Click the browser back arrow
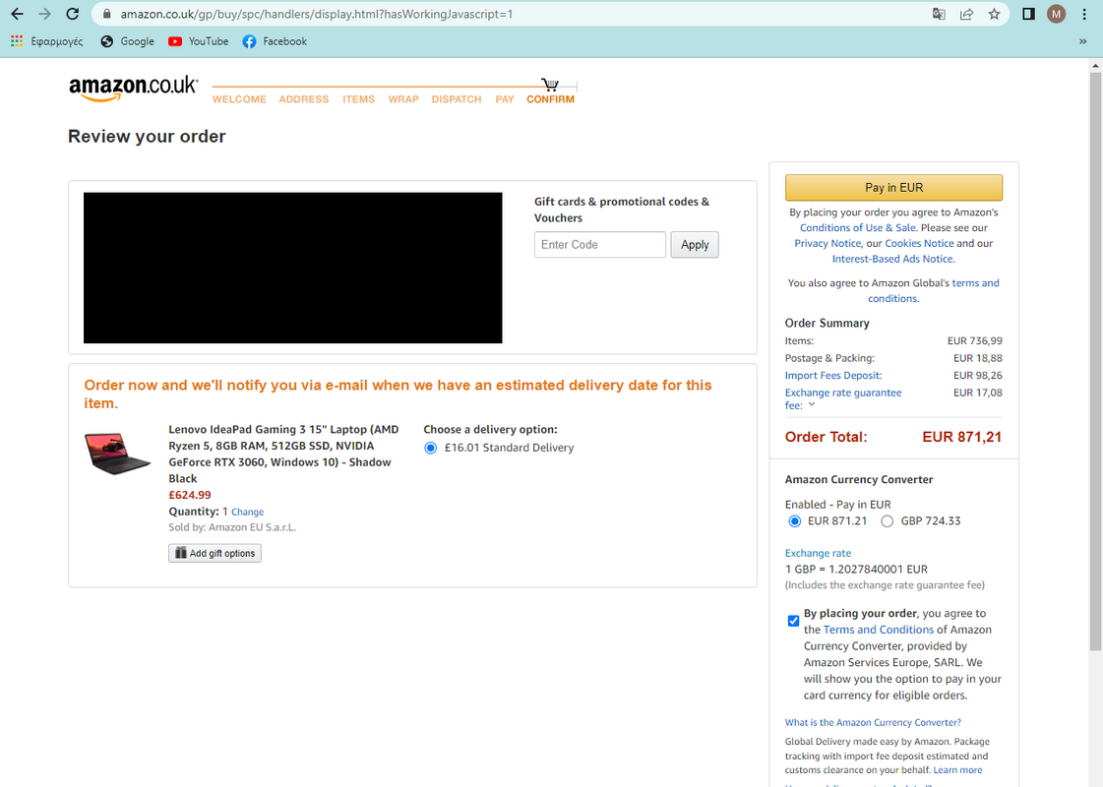The width and height of the screenshot is (1103, 787). (17, 14)
